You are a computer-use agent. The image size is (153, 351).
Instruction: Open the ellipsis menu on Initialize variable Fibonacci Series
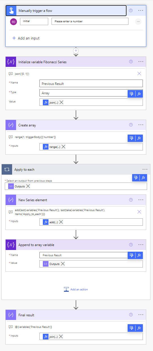pyautogui.click(x=141, y=62)
